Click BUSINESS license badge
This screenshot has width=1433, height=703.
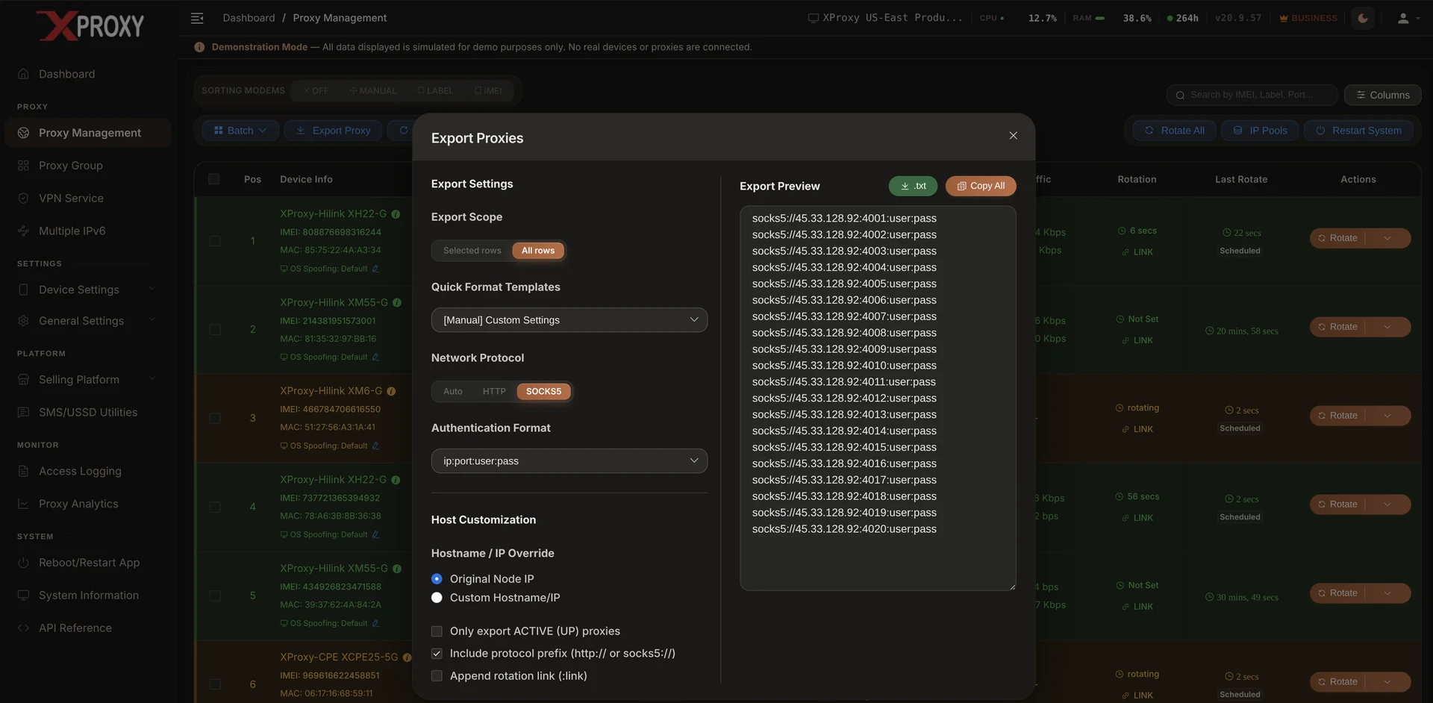tap(1308, 18)
